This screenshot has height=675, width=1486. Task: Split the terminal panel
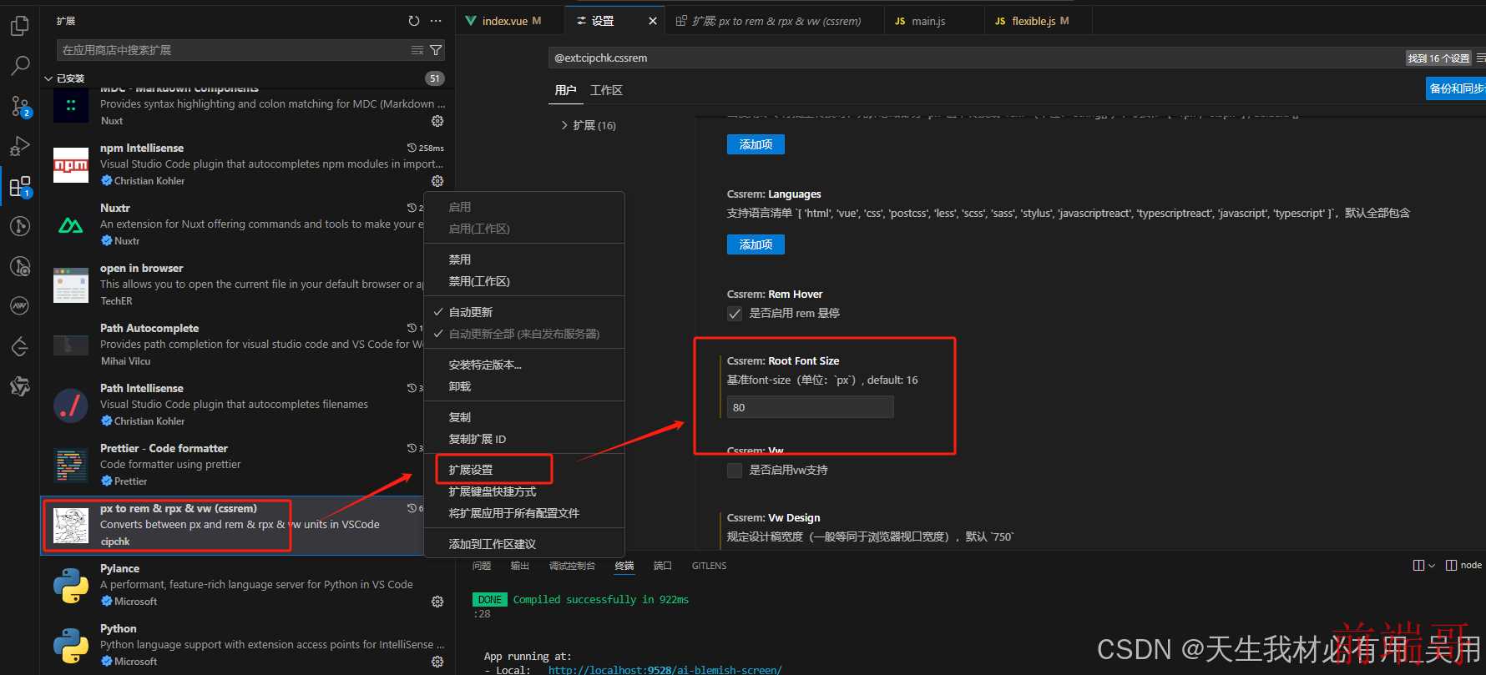[x=1418, y=565]
